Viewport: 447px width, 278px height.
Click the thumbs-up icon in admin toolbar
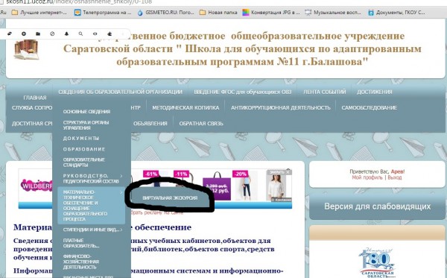tap(110, 34)
